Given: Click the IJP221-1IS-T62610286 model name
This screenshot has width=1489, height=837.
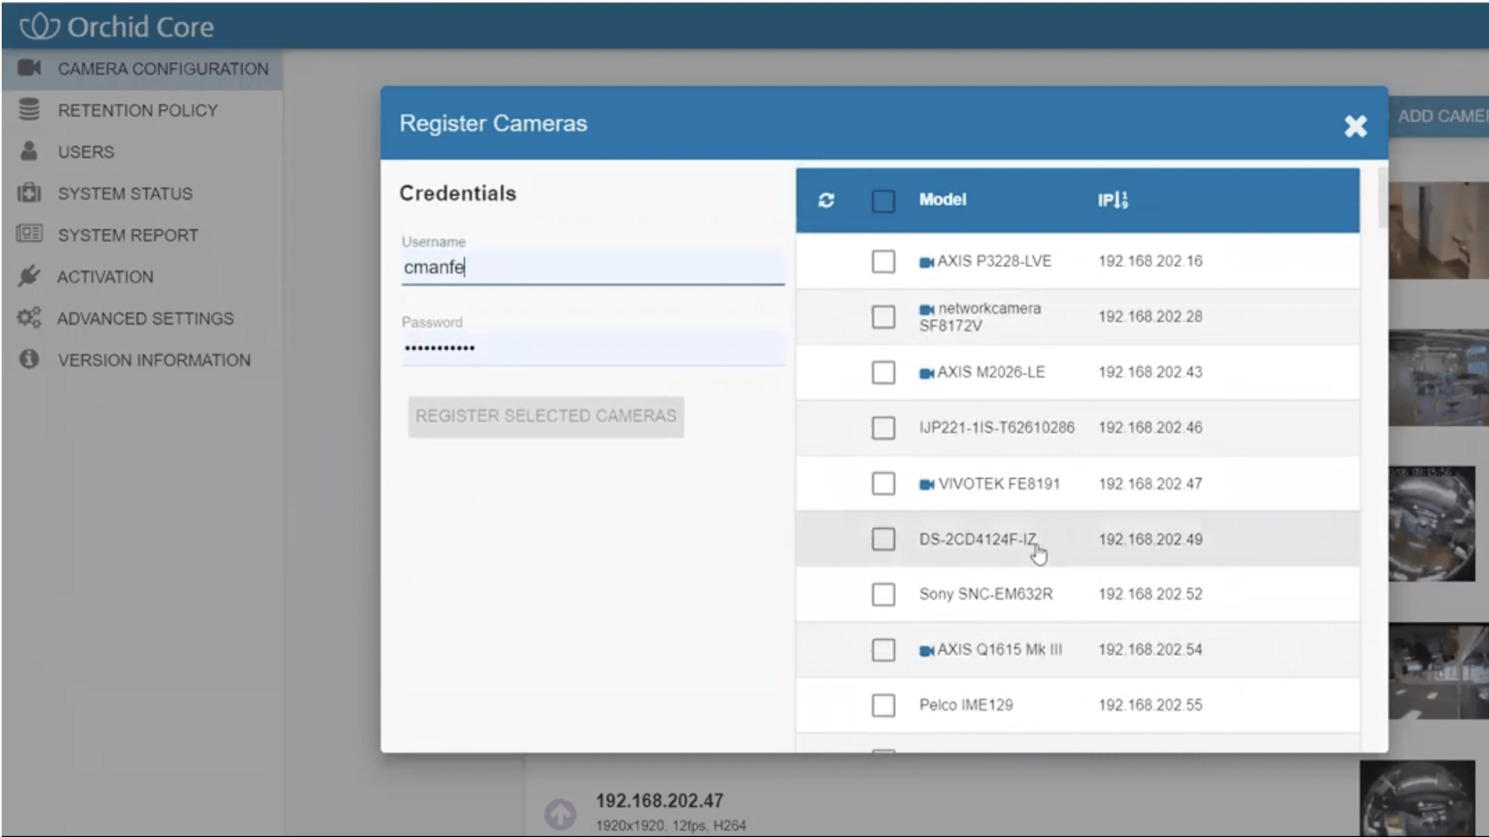Looking at the screenshot, I should pyautogui.click(x=997, y=428).
